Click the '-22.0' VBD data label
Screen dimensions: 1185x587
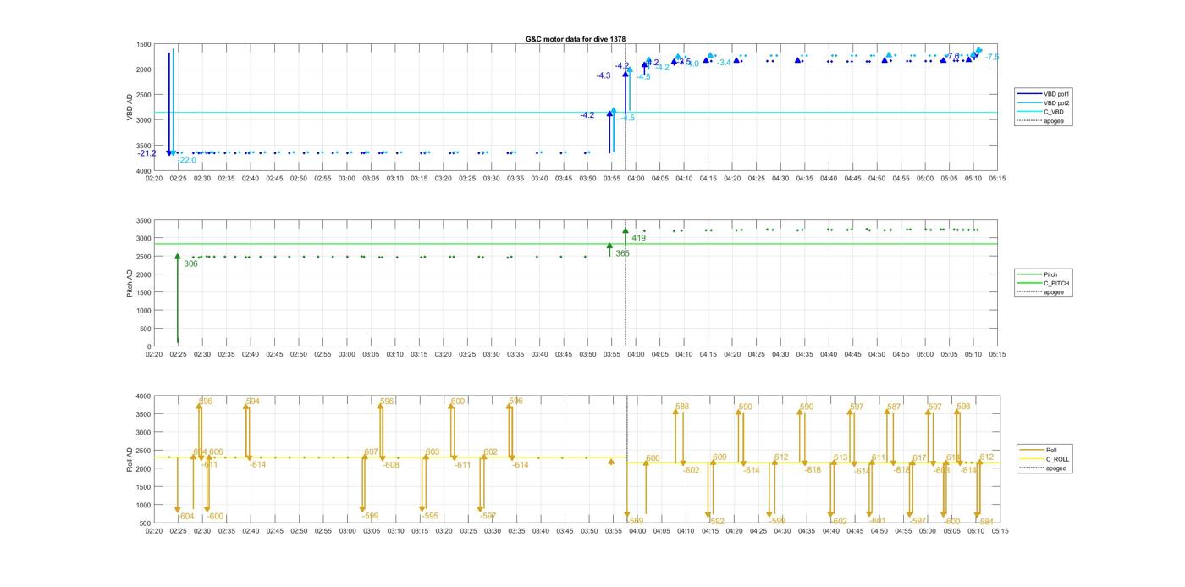(x=187, y=160)
